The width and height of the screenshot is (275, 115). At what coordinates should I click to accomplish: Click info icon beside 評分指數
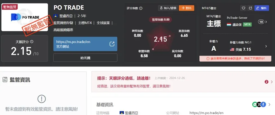pyautogui.click(x=141, y=8)
